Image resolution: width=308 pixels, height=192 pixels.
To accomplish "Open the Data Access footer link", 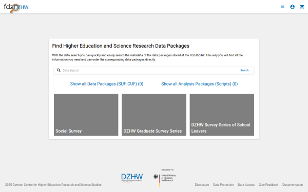I will click(x=246, y=185).
